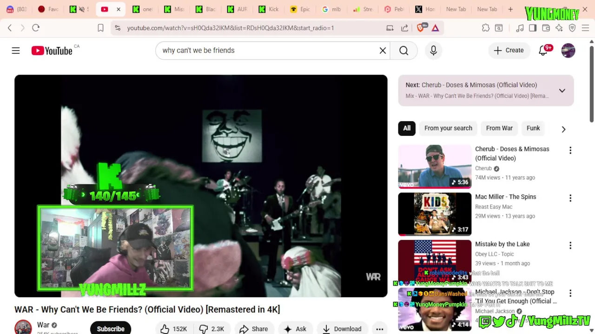This screenshot has width=595, height=334.
Task: Reload the page
Action: [x=36, y=28]
